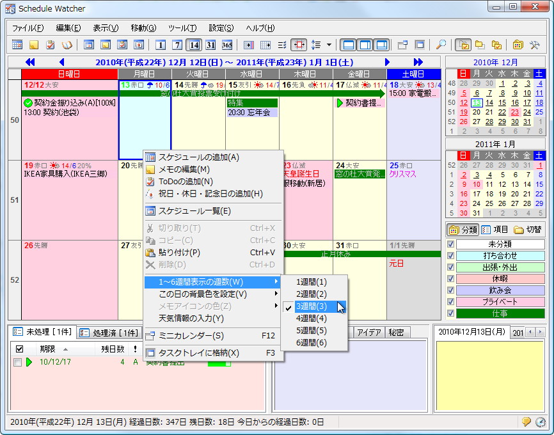This screenshot has width=554, height=435.
Task: Select the December 19 calendar cell
Action: pos(70,200)
